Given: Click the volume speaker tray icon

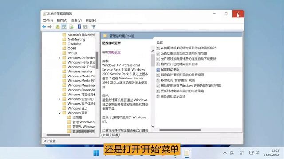Looking at the screenshot, I should click(257, 153).
